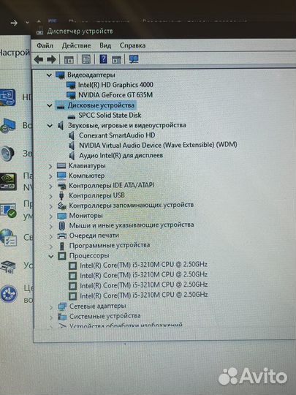
Task: Click the Properties toolbar icon
Action: click(x=86, y=59)
